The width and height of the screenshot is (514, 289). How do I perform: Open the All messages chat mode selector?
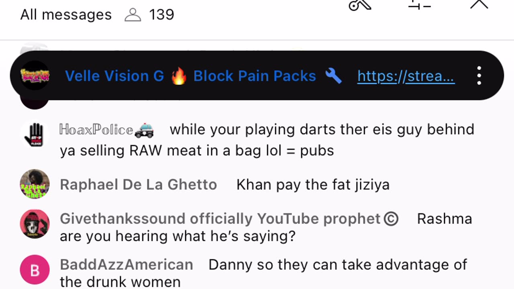point(66,15)
